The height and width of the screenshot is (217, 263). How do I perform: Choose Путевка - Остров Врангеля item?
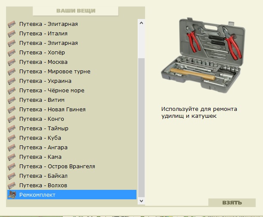point(72,167)
